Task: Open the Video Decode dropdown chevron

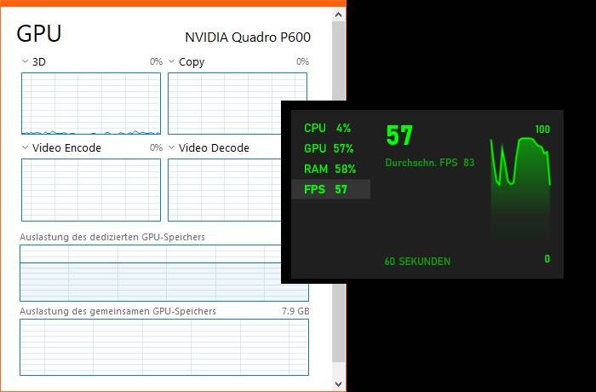Action: click(x=171, y=147)
